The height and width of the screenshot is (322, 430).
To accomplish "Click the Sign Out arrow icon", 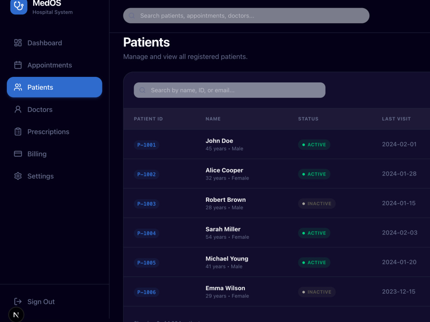I will (18, 301).
